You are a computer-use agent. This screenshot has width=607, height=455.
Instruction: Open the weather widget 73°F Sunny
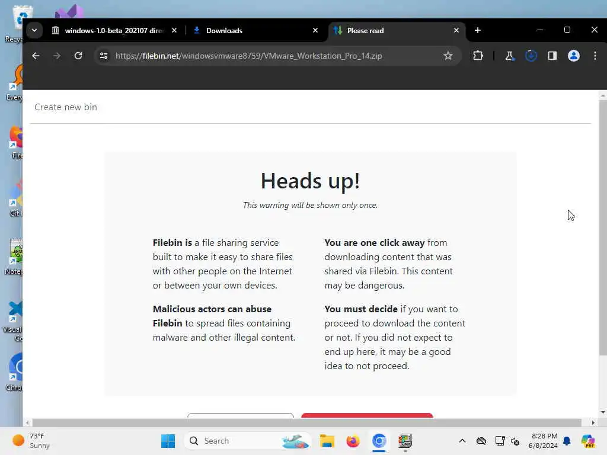pyautogui.click(x=32, y=441)
